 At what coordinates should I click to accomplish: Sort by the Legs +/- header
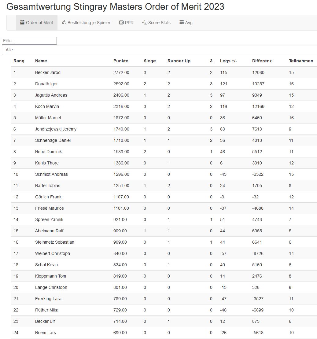tap(228, 61)
